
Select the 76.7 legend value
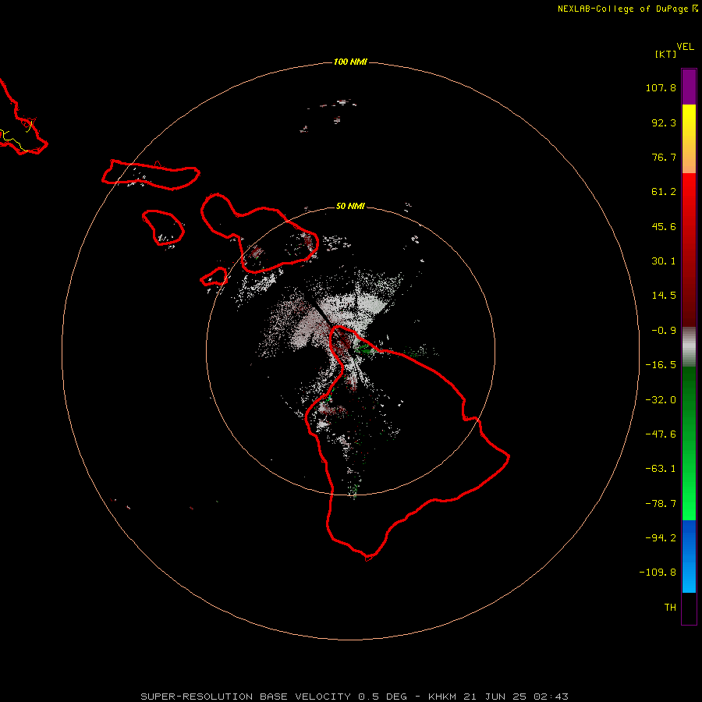664,157
